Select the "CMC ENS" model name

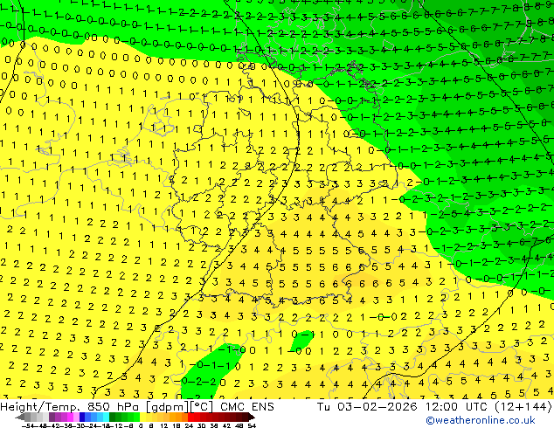(247, 407)
